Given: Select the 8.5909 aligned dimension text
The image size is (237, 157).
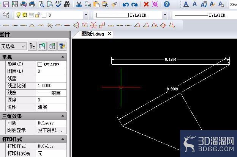Looking at the screenshot, I should (172, 89).
